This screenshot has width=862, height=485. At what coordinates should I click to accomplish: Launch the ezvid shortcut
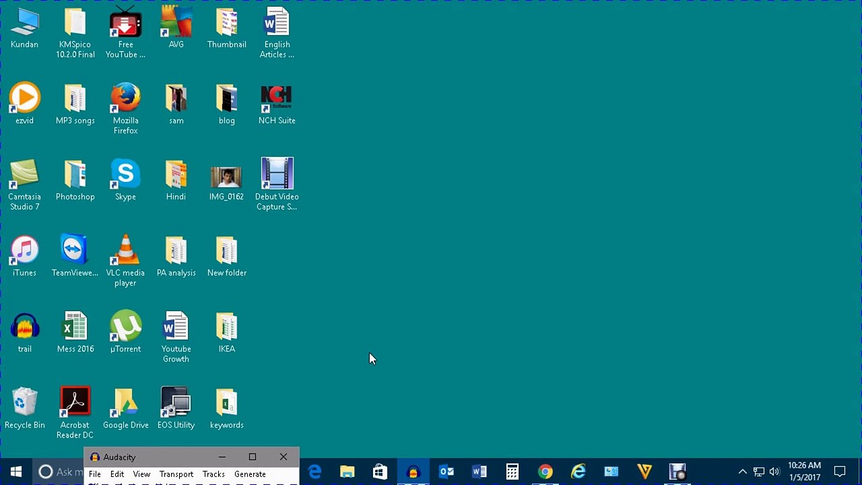tap(24, 104)
